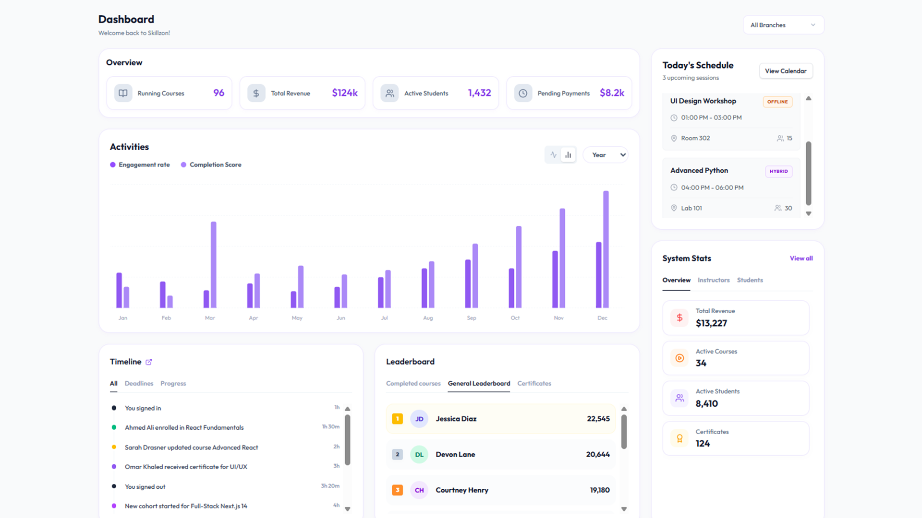Viewport: 922px width, 518px height.
Task: Click the Nov label on chart axis
Action: pyautogui.click(x=558, y=318)
